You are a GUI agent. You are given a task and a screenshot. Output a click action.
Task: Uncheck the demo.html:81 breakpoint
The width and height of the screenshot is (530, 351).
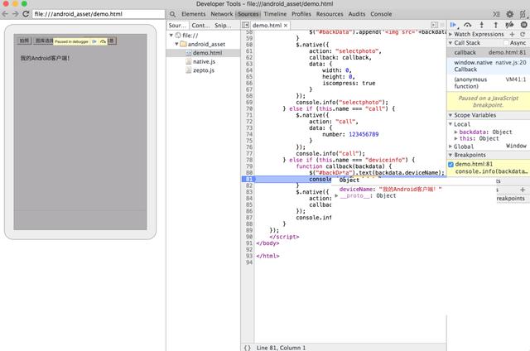(x=451, y=164)
